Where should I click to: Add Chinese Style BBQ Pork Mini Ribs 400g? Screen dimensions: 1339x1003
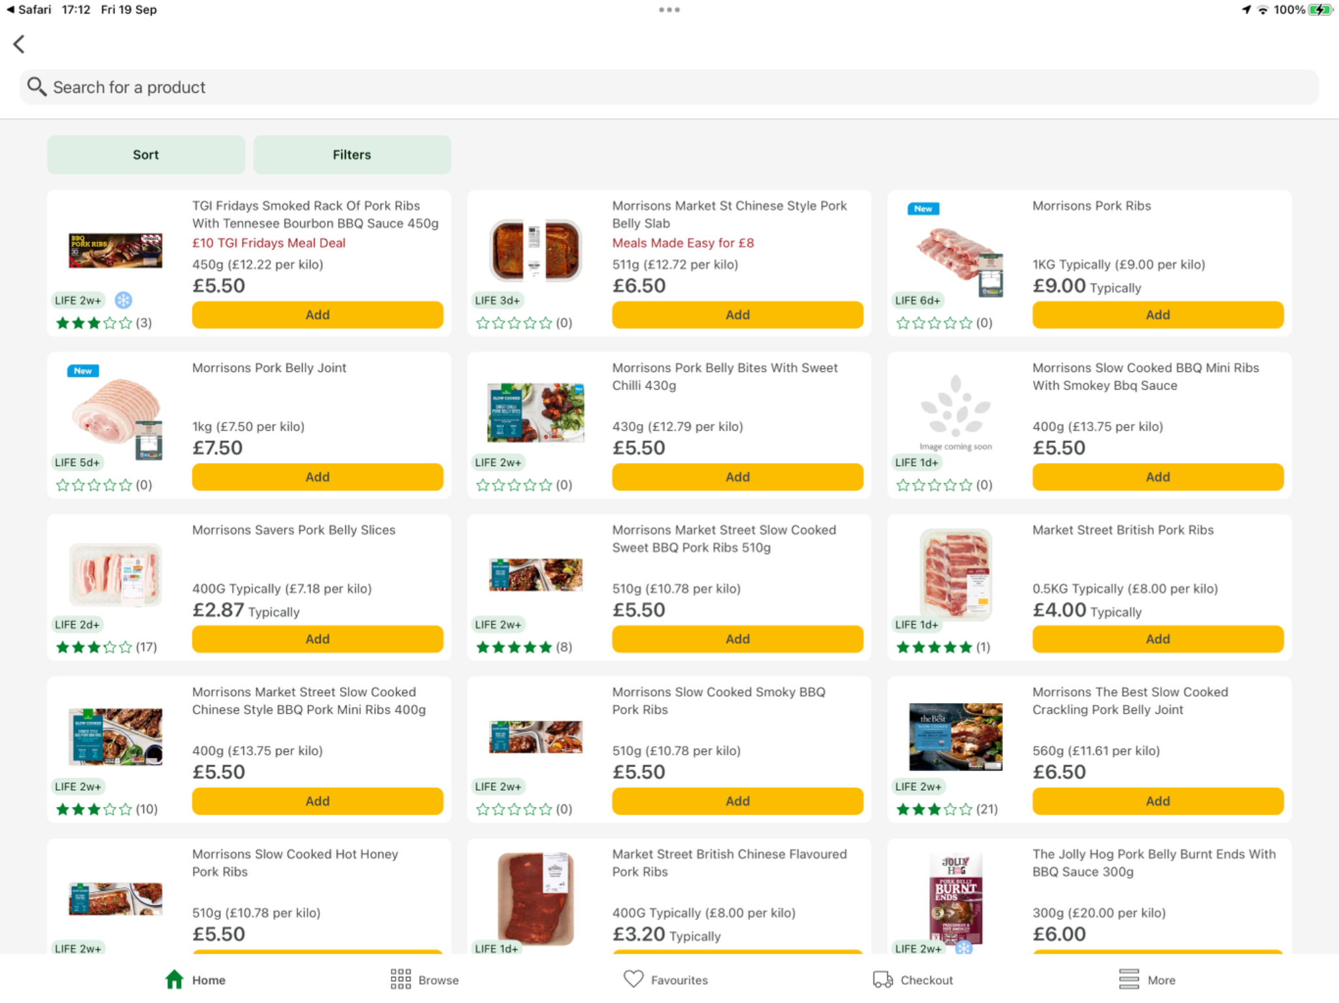318,801
